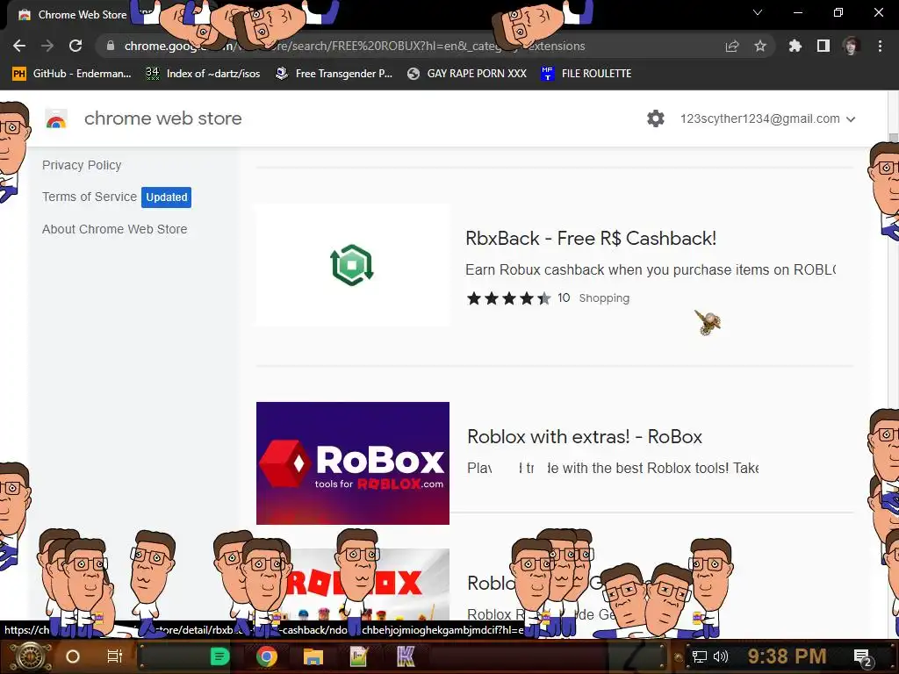Select the Shopping category label
The image size is (899, 674).
point(604,298)
